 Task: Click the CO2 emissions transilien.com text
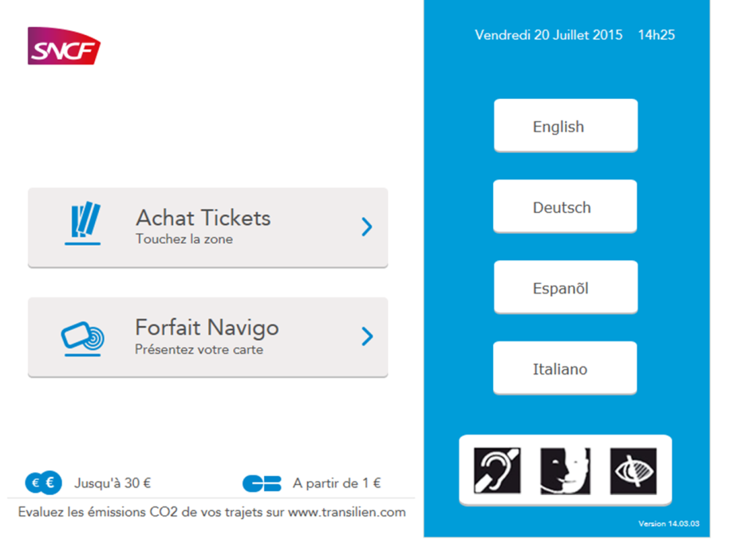point(211,513)
